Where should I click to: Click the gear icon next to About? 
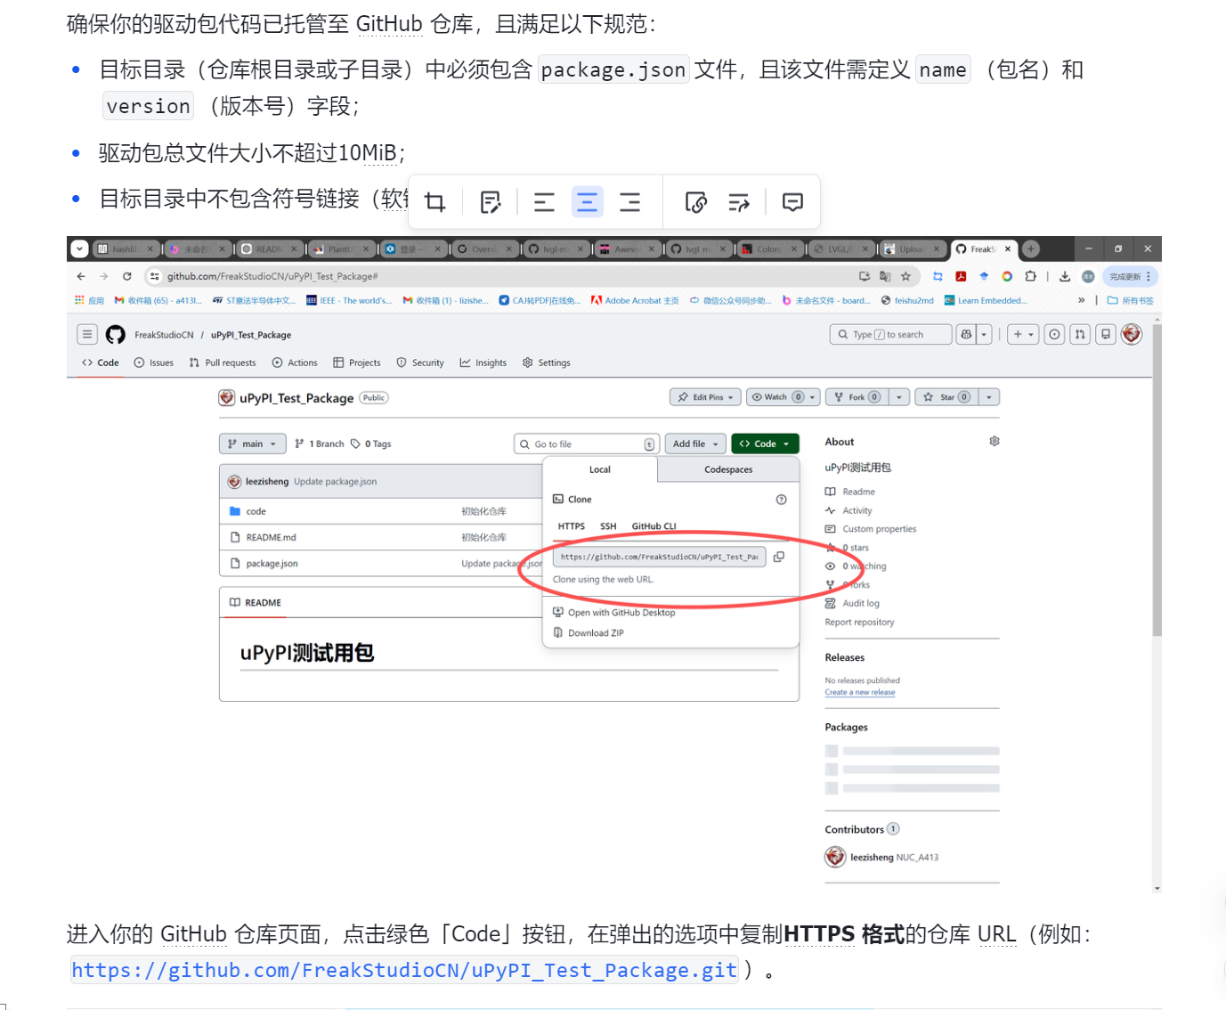tap(995, 442)
